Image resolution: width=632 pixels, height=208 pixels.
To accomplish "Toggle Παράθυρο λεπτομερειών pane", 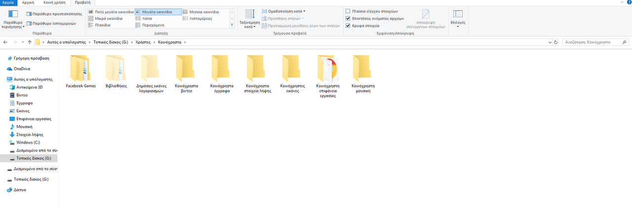I will (51, 23).
